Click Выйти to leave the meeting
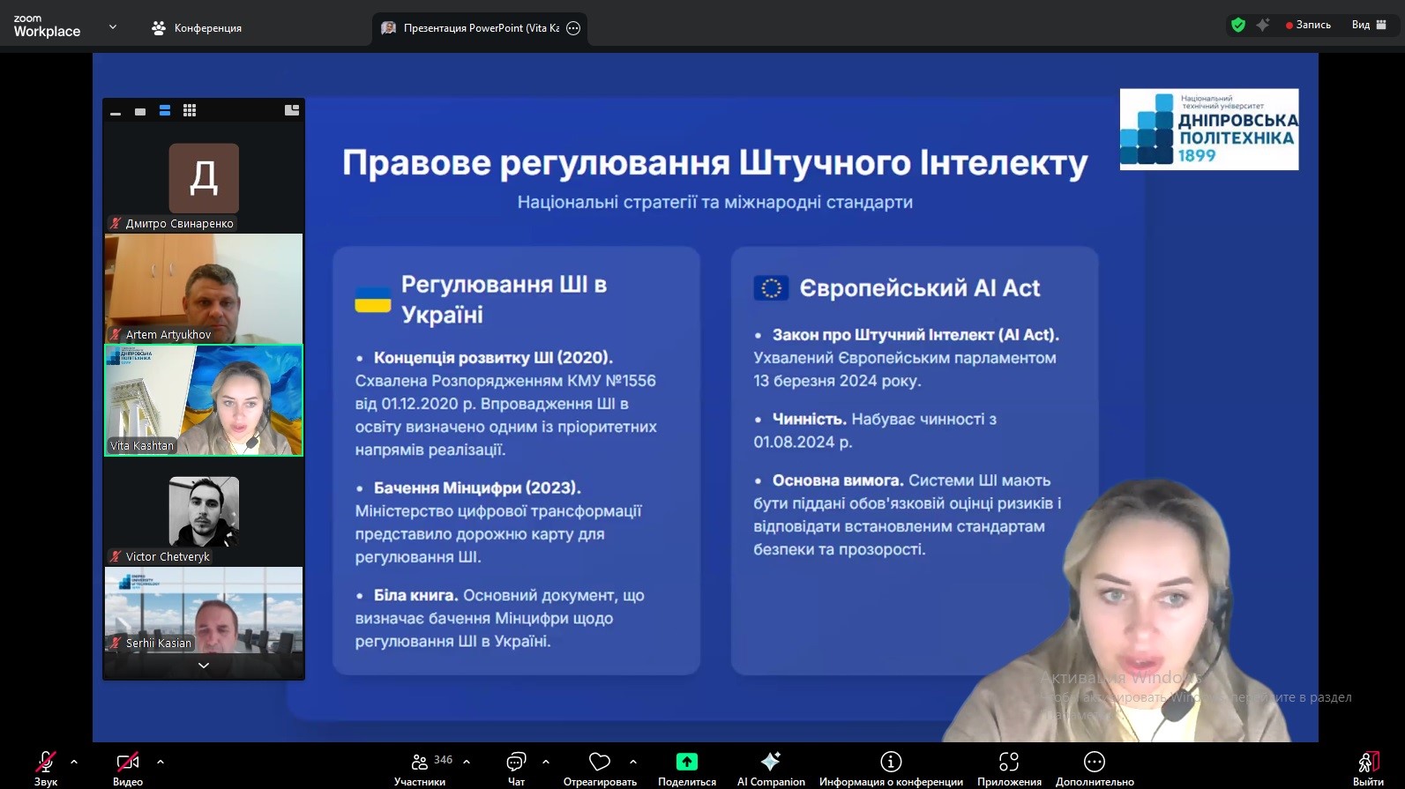The height and width of the screenshot is (789, 1405). [x=1368, y=763]
